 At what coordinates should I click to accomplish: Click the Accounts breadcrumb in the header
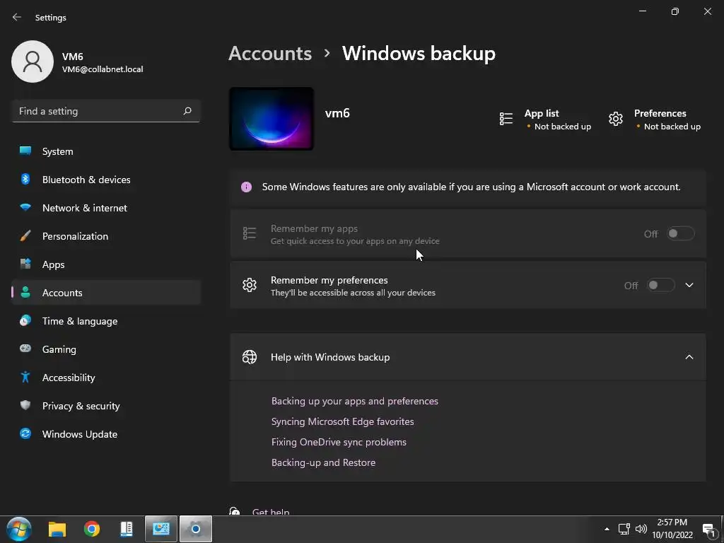point(270,53)
